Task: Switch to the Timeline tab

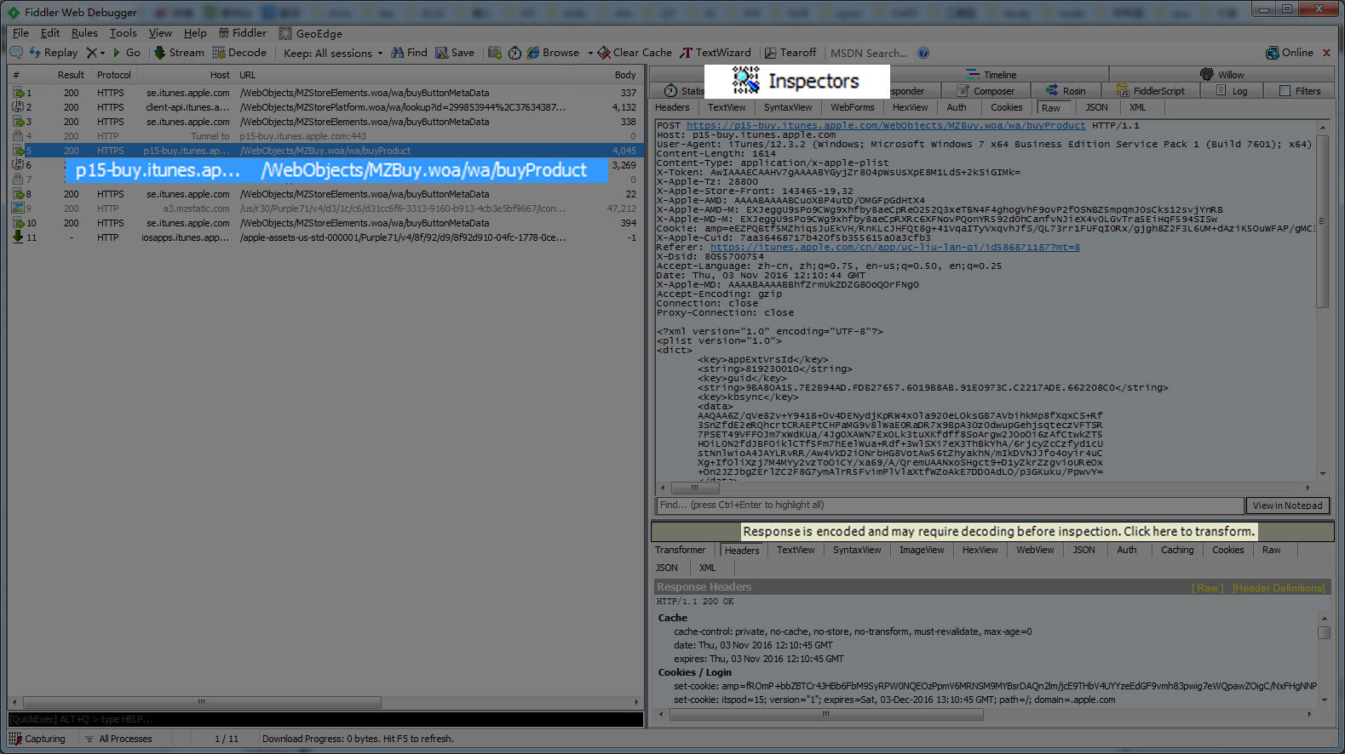Action: click(992, 75)
